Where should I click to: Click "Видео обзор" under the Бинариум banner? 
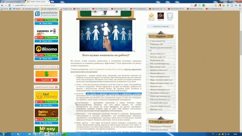click(x=46, y=23)
